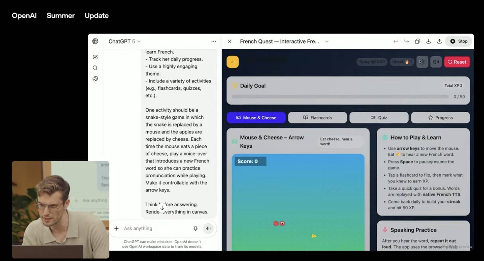
Task: Open the ChatGPT 5 model dropdown
Action: [124, 41]
